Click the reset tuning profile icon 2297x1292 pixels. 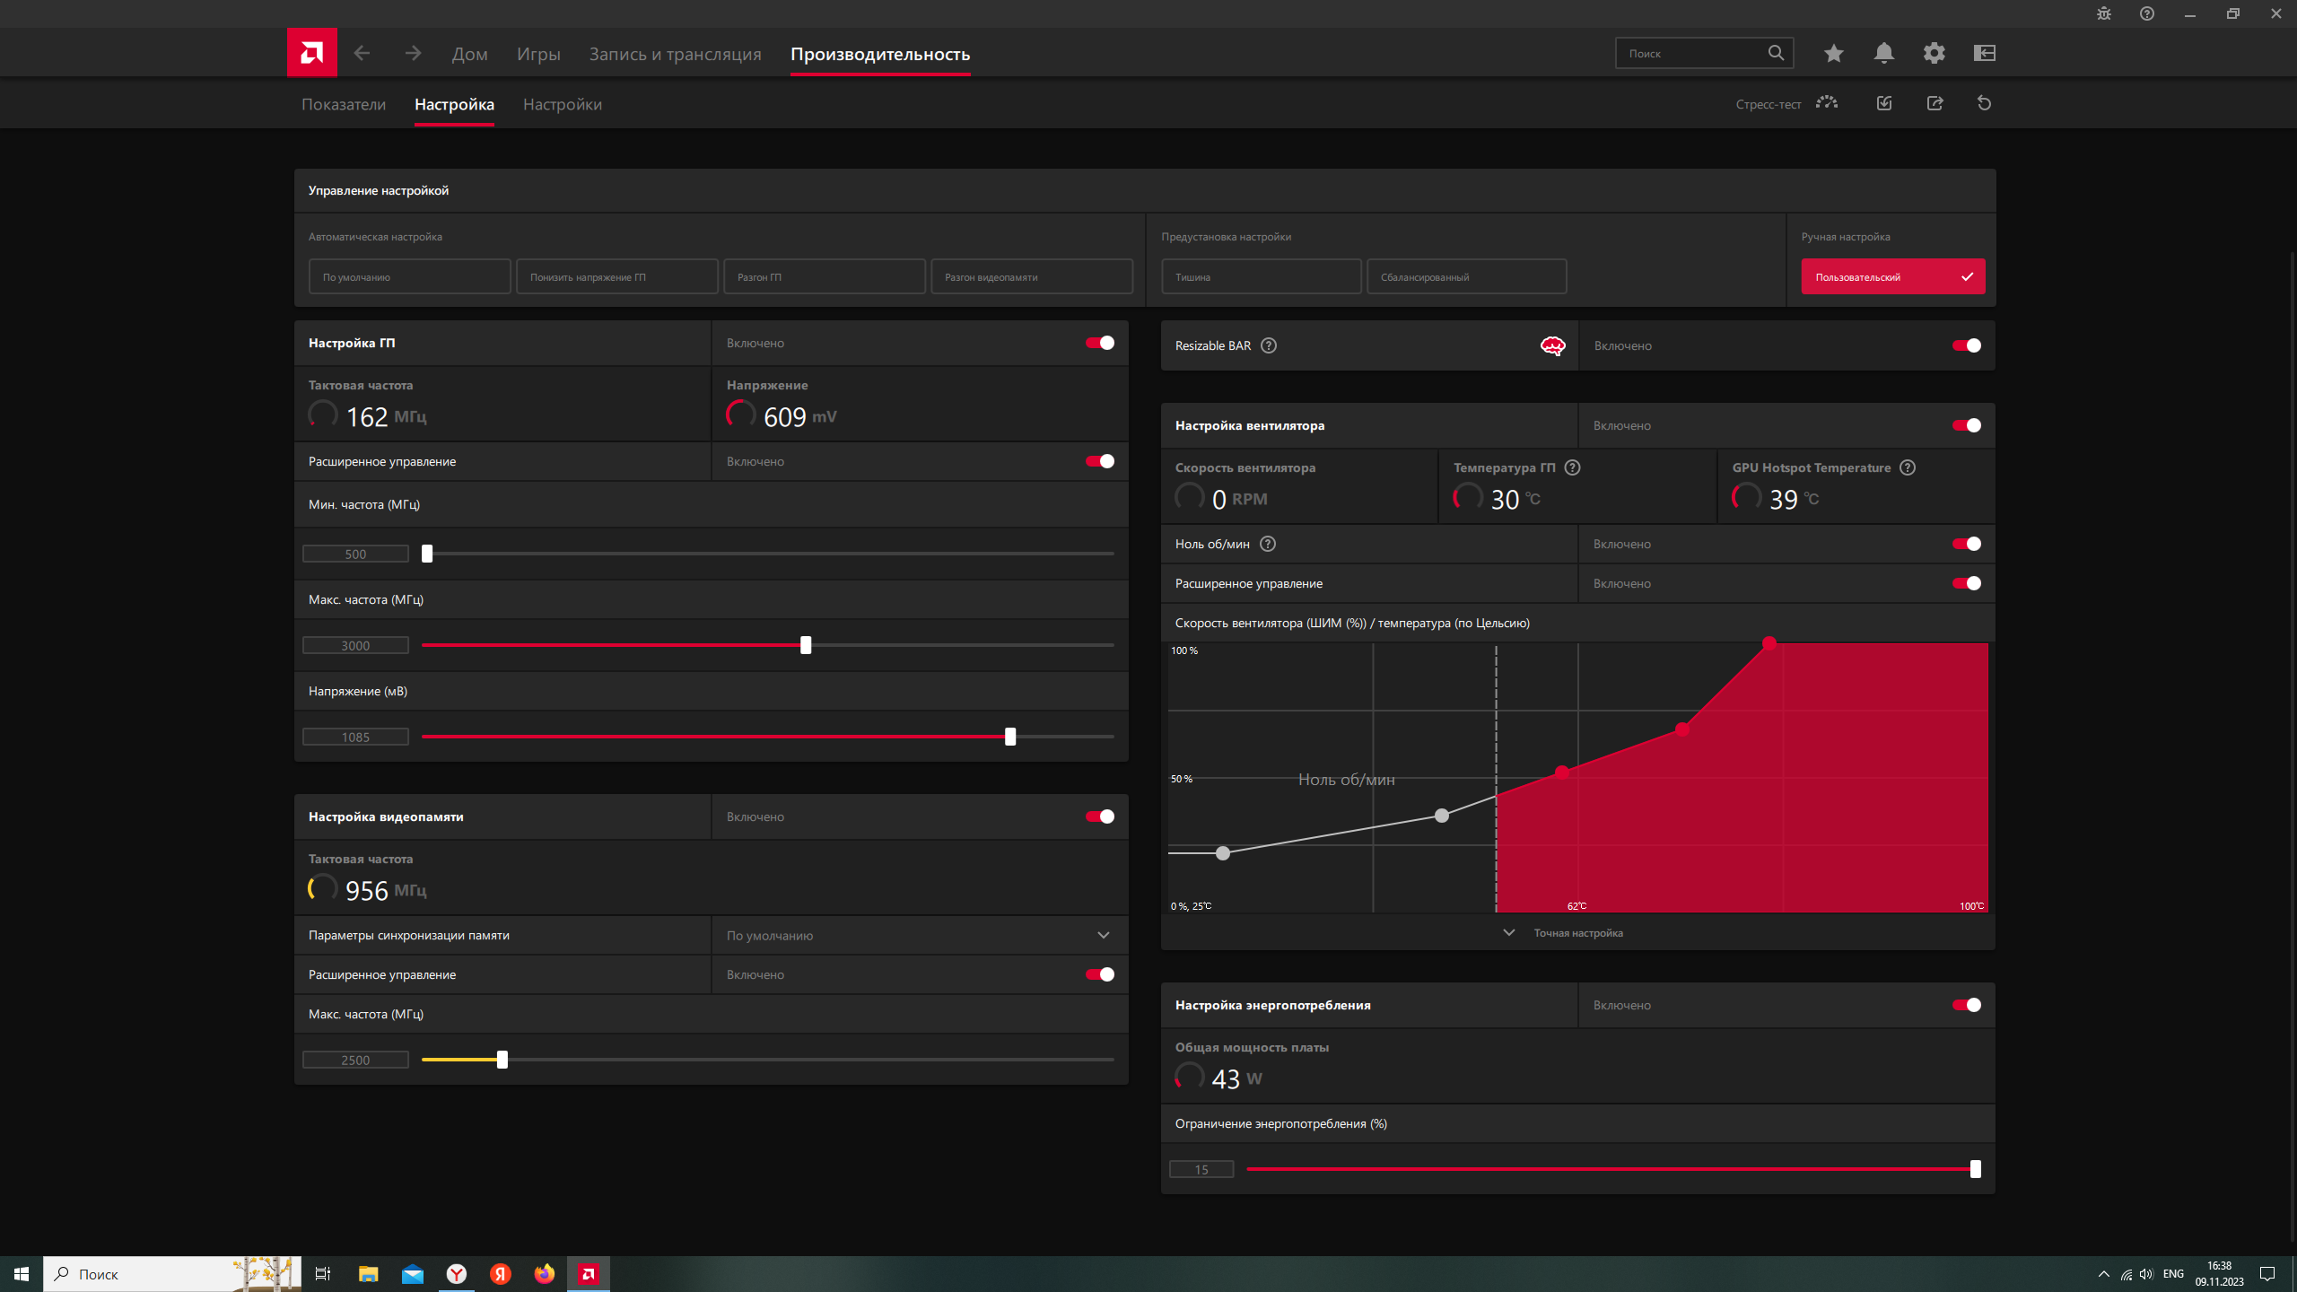(1984, 103)
